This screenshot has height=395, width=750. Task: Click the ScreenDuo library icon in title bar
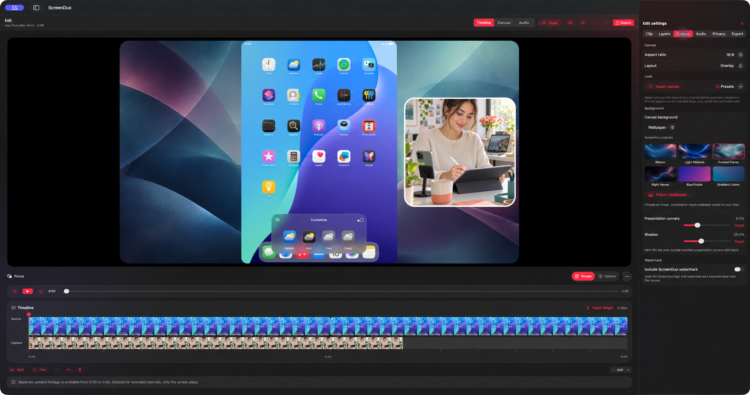click(x=14, y=8)
